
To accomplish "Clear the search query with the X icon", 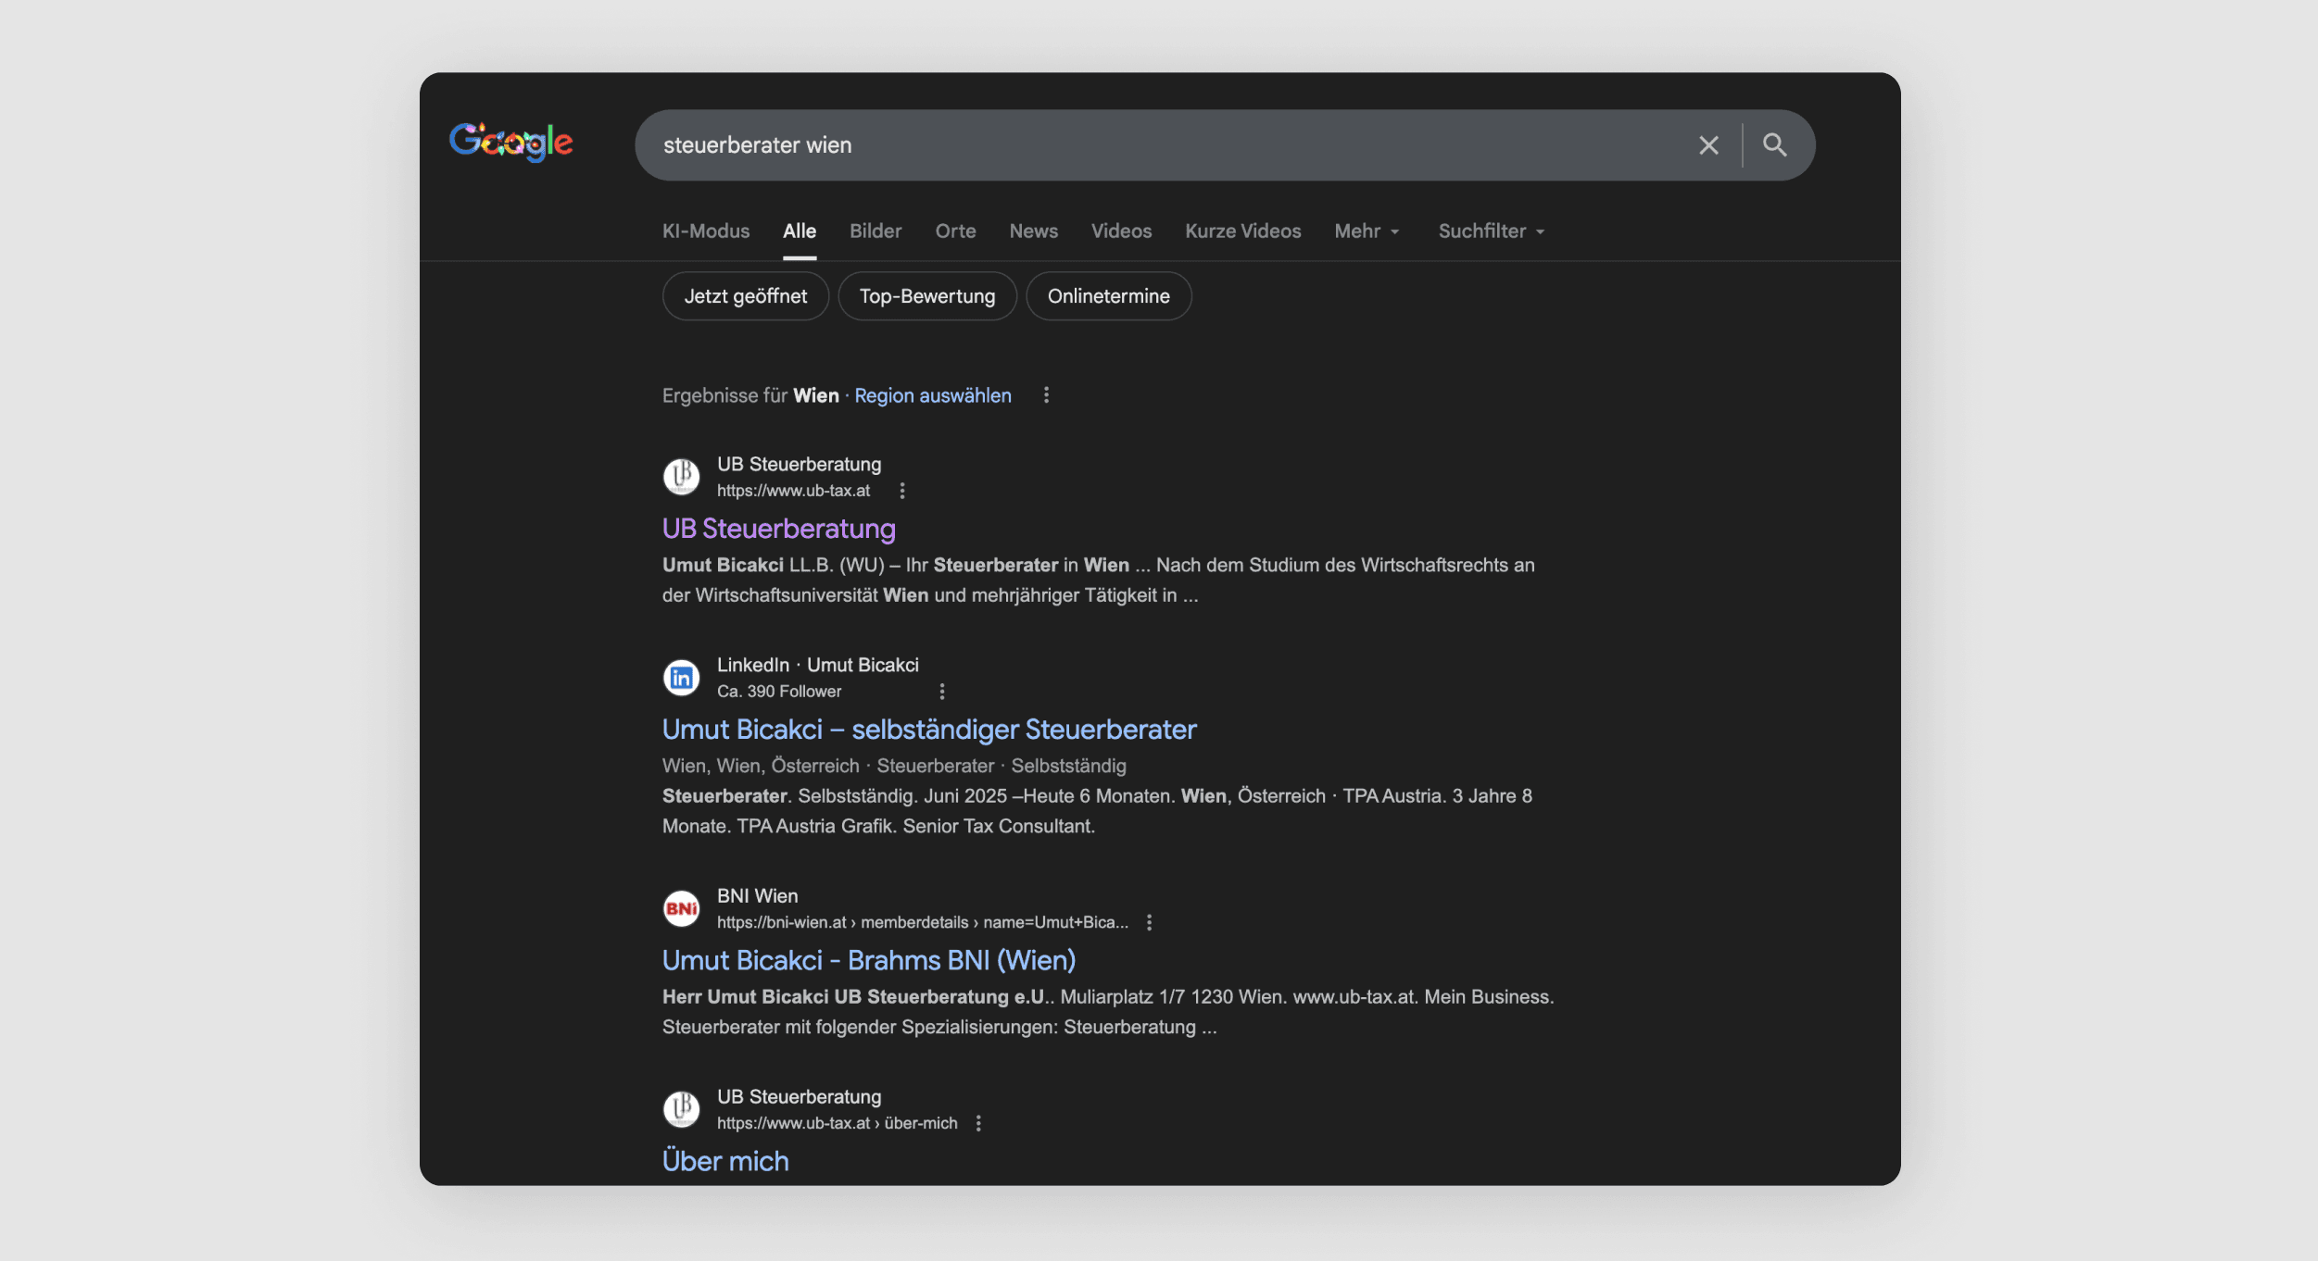I will pyautogui.click(x=1707, y=144).
